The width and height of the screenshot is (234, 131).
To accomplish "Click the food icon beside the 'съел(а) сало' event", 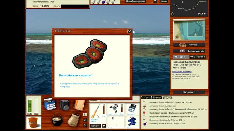I will 144,106.
